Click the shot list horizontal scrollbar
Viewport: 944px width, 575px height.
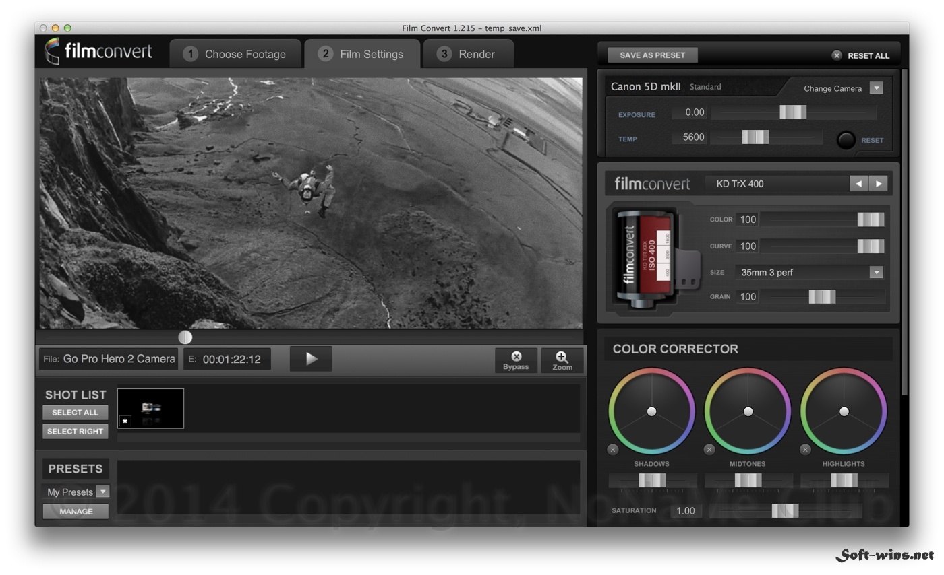tap(349, 438)
